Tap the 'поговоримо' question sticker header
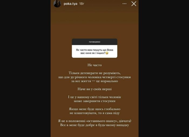The width and height of the screenshot is (189, 137). tap(94, 42)
